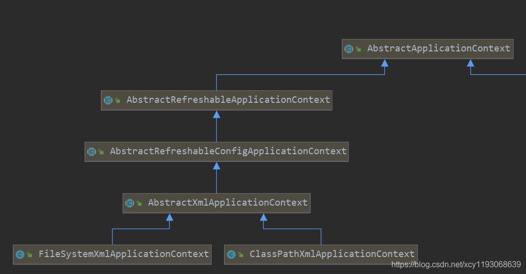Open the blog.csdn.net watermark link
This screenshot has width=526, height=274.
coord(456,264)
